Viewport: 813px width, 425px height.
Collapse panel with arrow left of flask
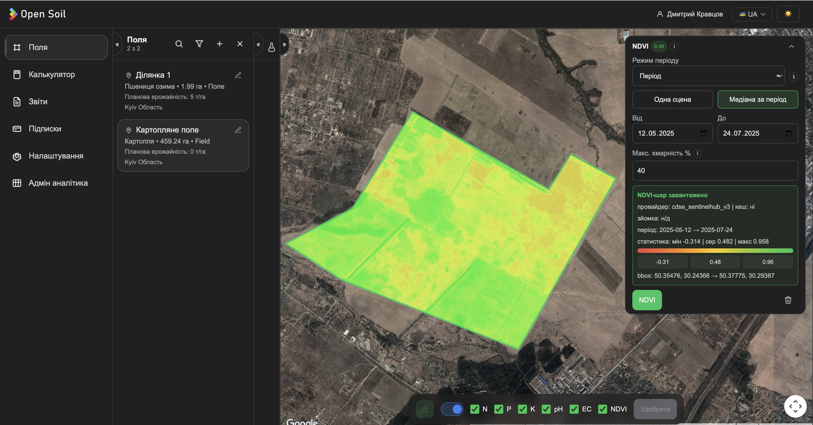(x=258, y=44)
